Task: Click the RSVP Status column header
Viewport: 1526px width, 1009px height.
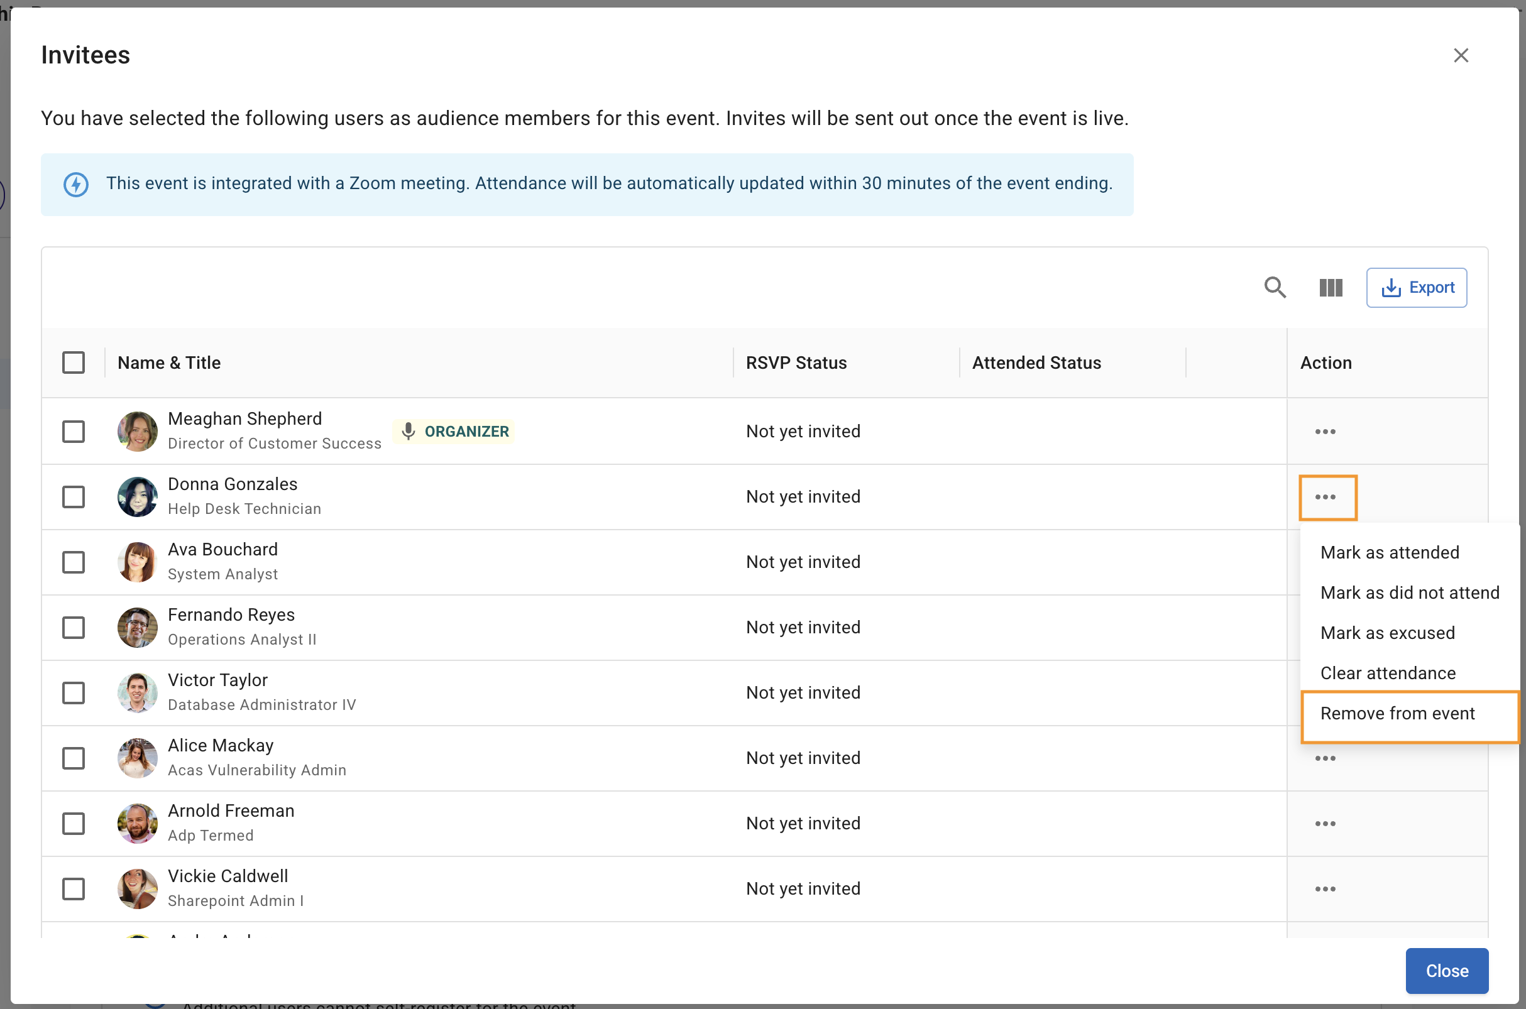Action: click(x=796, y=363)
